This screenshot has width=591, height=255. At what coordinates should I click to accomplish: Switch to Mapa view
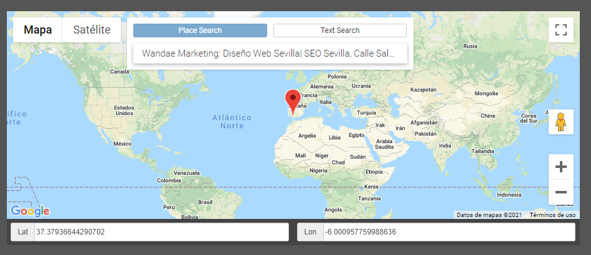click(38, 30)
